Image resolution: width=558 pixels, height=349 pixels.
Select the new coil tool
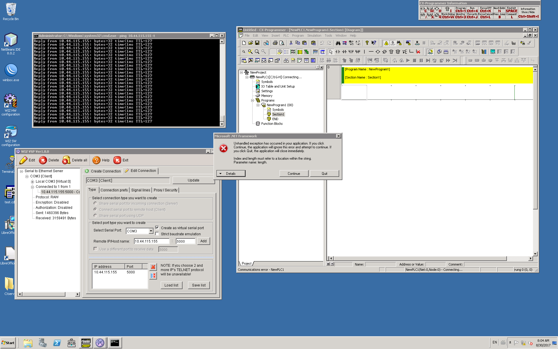tap(378, 52)
